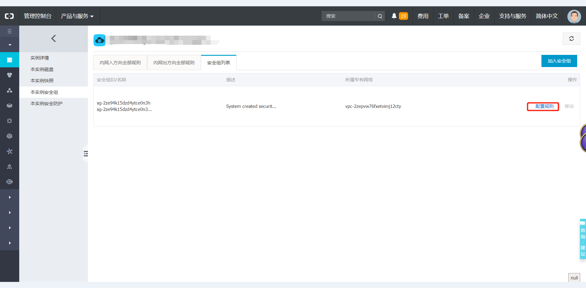This screenshot has height=288, width=586.
Task: Click the back chevron arrow
Action: [x=53, y=38]
